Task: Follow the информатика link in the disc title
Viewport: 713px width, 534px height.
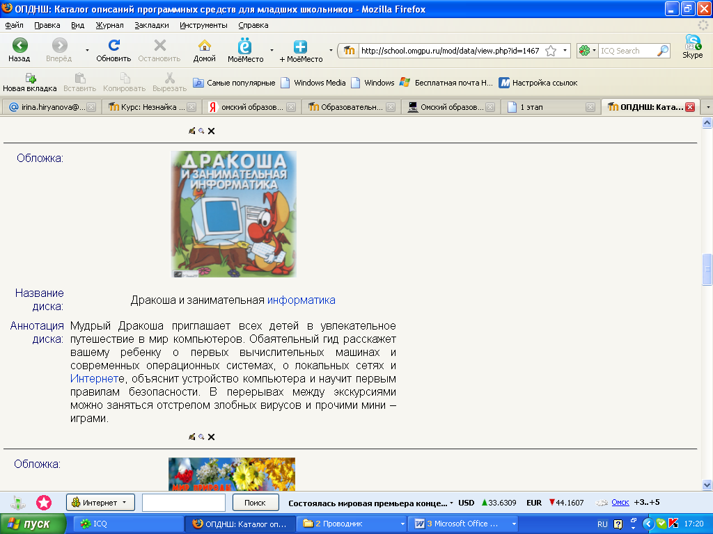Action: click(x=301, y=300)
